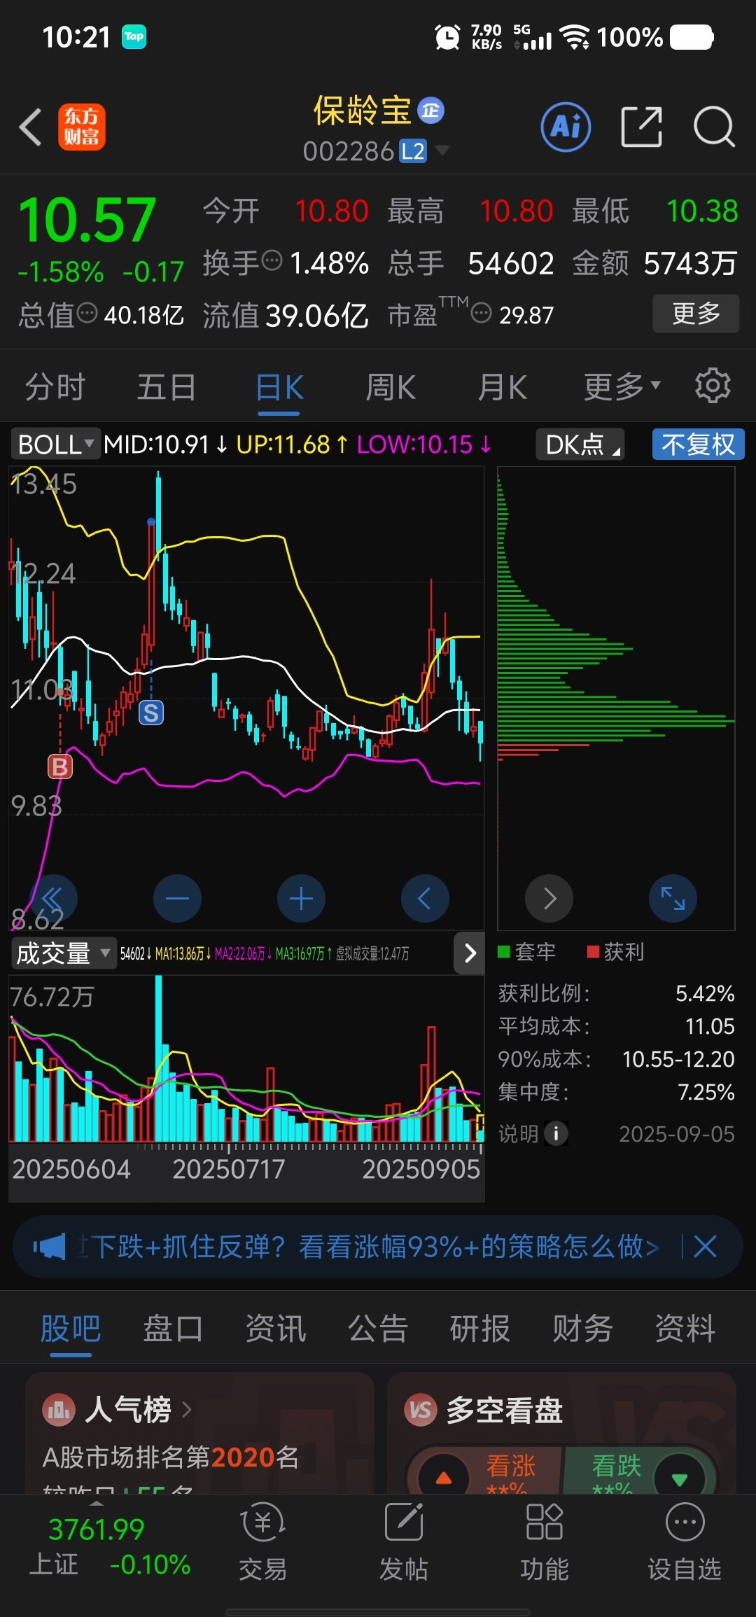Tap the 东方财富 app logo
Viewport: 756px width, 1617px height.
[x=82, y=127]
